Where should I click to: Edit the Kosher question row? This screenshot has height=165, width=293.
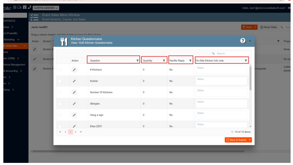74,81
